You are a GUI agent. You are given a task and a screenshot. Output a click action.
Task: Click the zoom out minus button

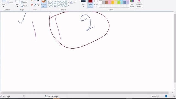pyautogui.click(x=158, y=96)
